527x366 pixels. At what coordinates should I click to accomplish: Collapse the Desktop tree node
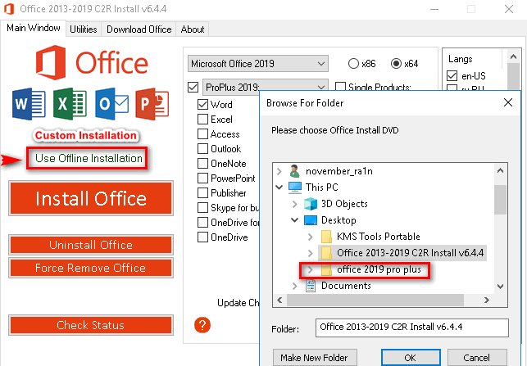295,220
